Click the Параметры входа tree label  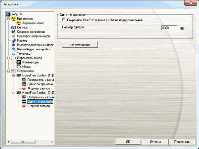pos(30,58)
